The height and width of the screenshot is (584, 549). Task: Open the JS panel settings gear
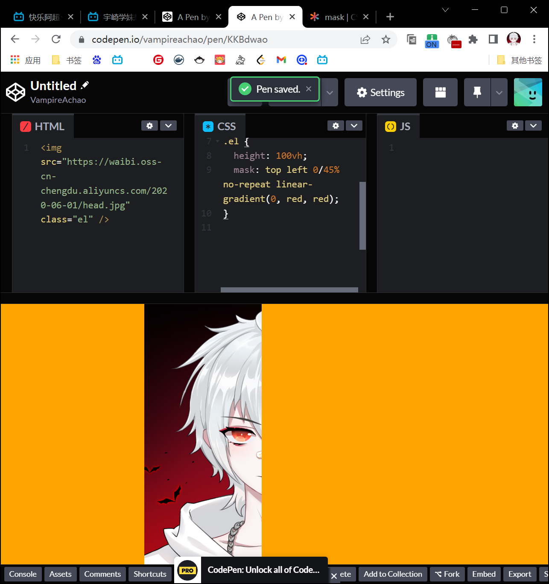coord(515,126)
